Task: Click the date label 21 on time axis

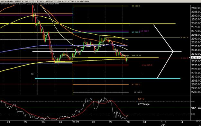Action: [x=8, y=122]
